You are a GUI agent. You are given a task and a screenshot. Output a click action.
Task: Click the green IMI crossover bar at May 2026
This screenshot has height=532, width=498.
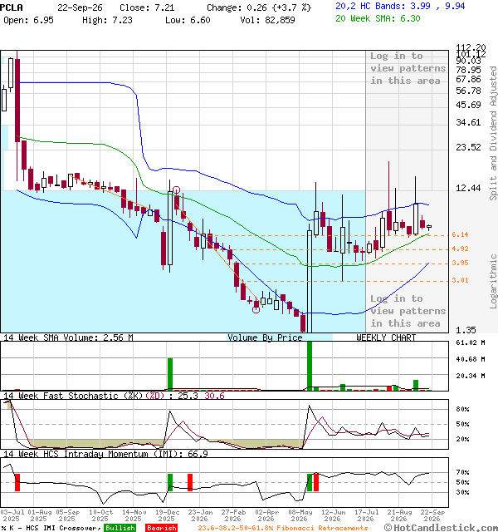pyautogui.click(x=310, y=482)
